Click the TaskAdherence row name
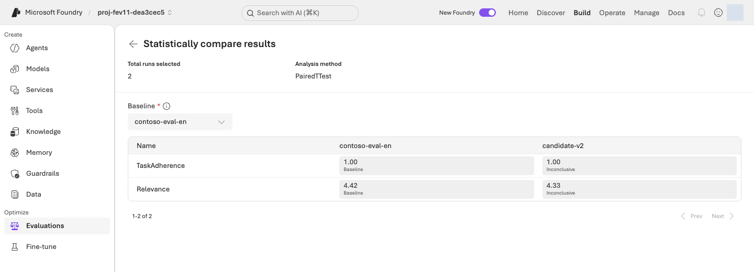This screenshot has width=754, height=272. (161, 166)
